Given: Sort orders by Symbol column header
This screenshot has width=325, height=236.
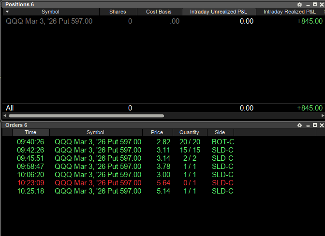Looking at the screenshot, I should tap(96, 132).
